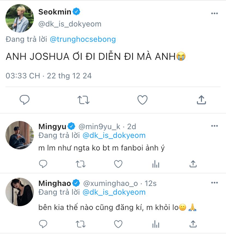226x234 pixels.
Task: Open @dk_is_dokyeom link in Mingyu's reply
Action: pyautogui.click(x=114, y=135)
